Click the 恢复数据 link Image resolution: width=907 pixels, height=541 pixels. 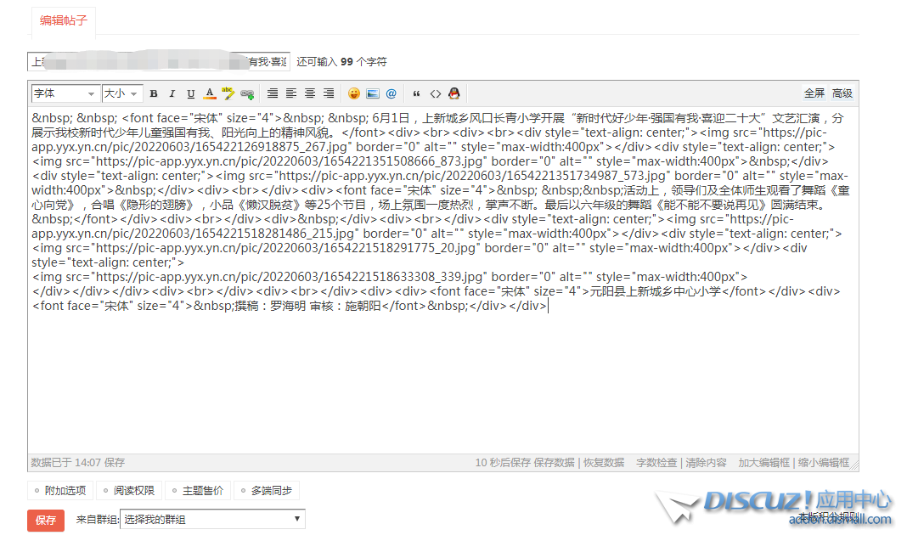pos(605,463)
